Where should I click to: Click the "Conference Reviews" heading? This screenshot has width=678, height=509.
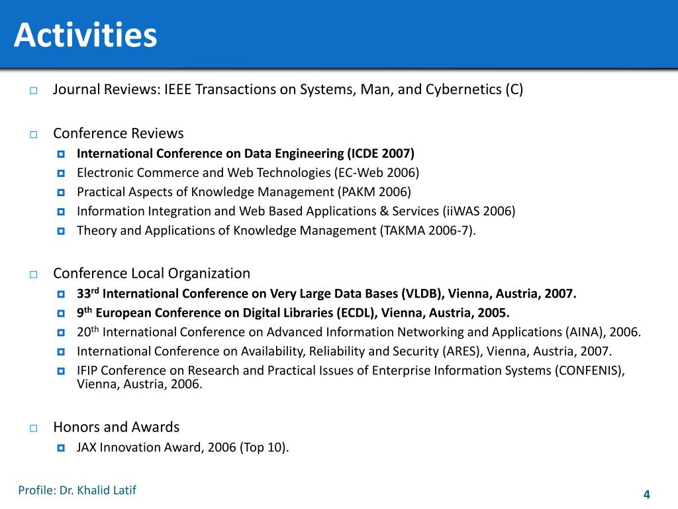tap(119, 133)
